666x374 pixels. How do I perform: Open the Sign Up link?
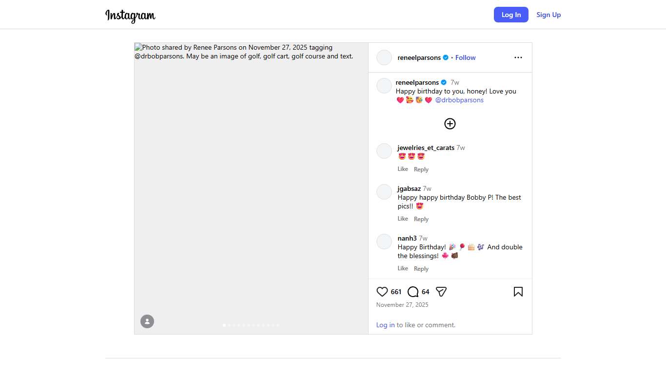tap(548, 15)
